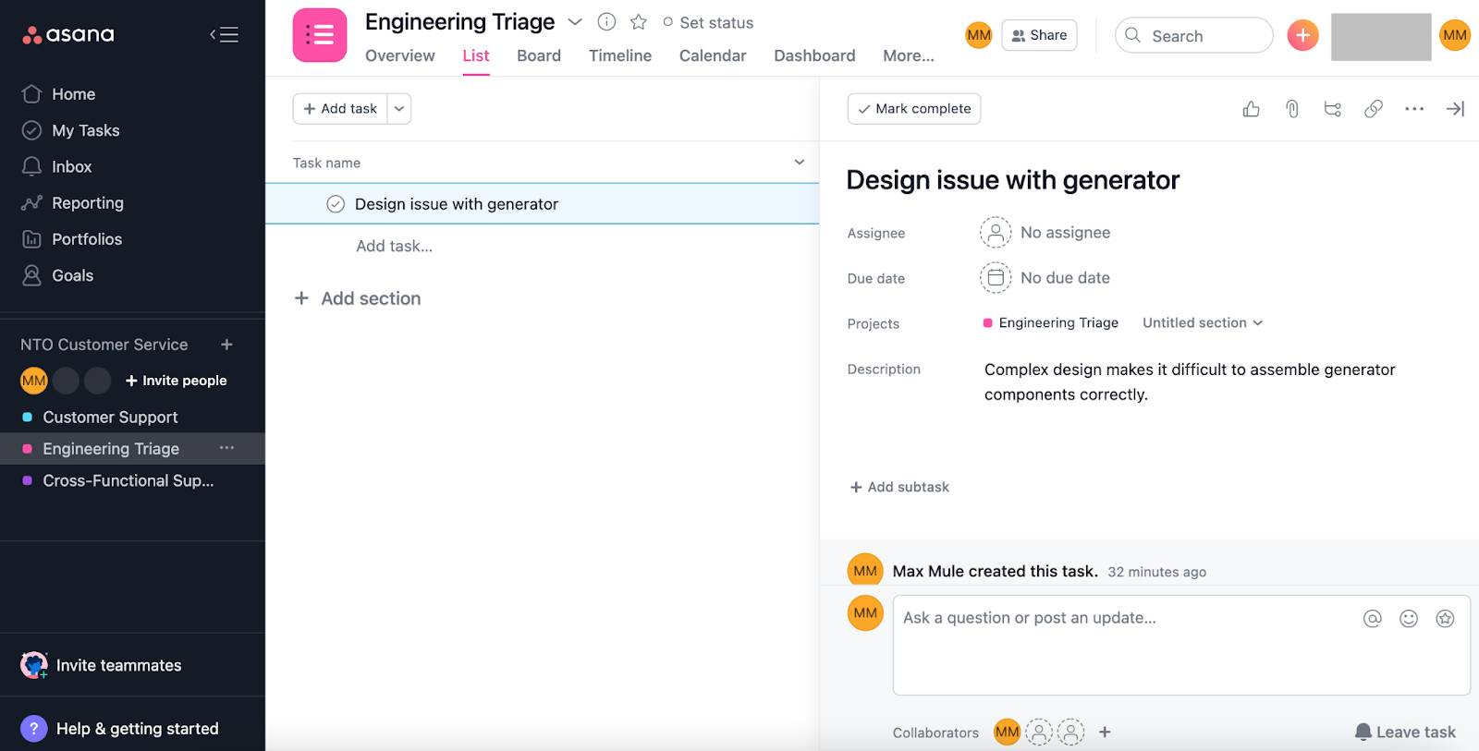The height and width of the screenshot is (751, 1479).
Task: Expand the Engineering Triage title dropdown arrow
Action: [575, 21]
